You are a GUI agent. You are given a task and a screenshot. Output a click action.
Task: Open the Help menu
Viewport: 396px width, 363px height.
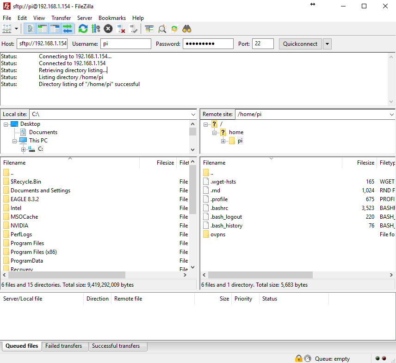coord(138,18)
